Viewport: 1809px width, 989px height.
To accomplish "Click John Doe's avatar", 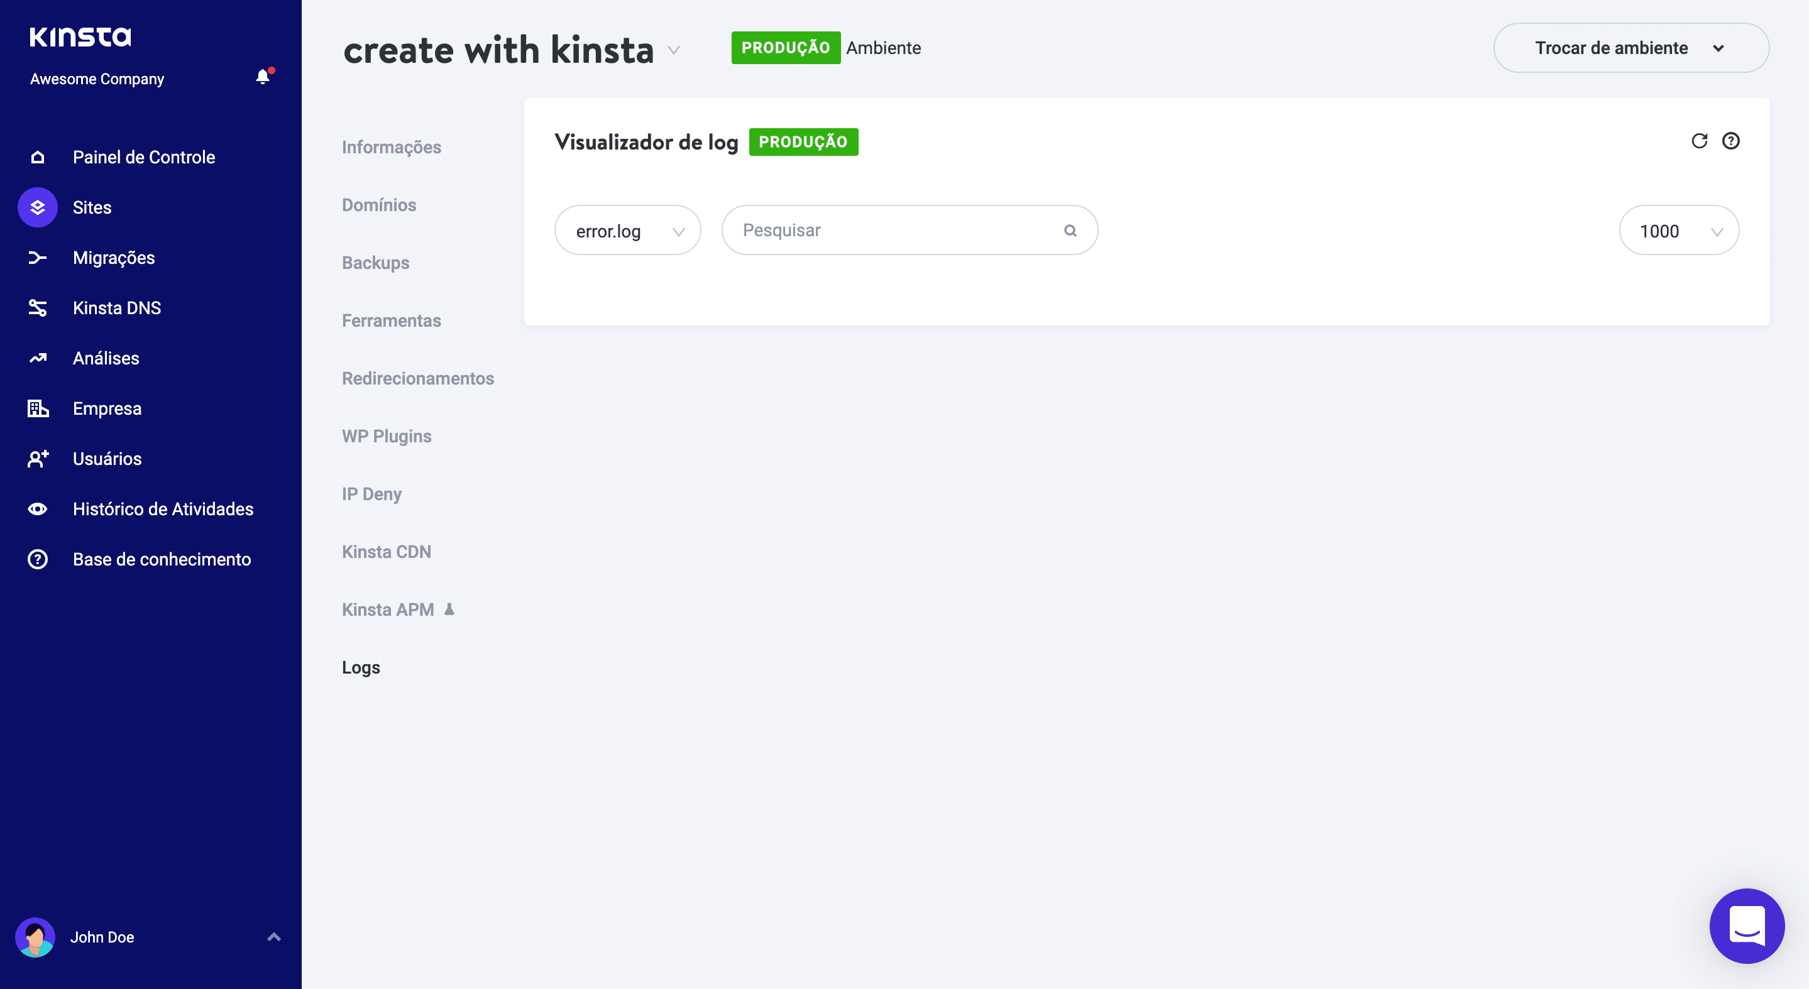I will (35, 937).
